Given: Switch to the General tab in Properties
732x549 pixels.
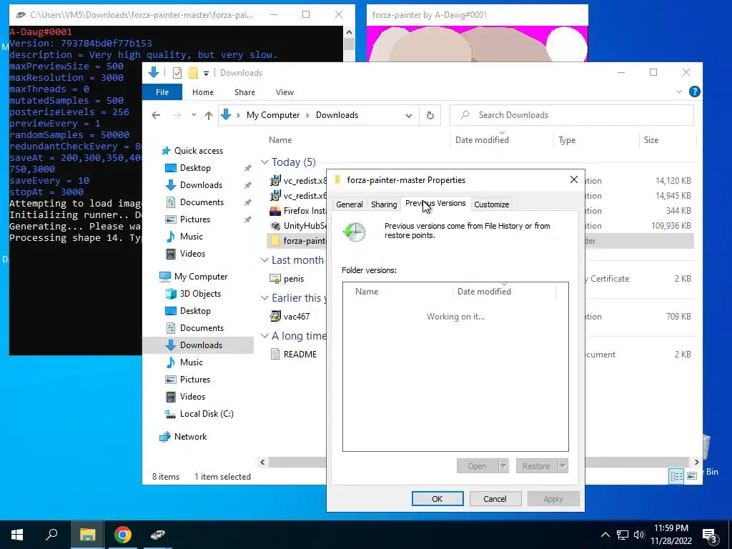Looking at the screenshot, I should [x=349, y=204].
